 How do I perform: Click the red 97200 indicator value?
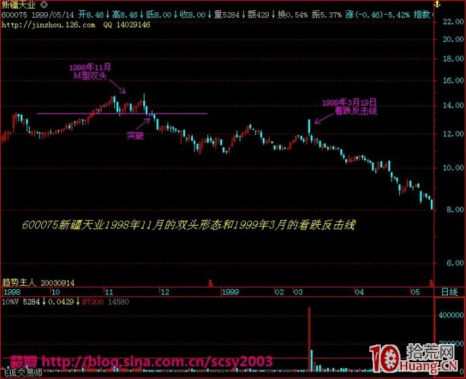(93, 302)
